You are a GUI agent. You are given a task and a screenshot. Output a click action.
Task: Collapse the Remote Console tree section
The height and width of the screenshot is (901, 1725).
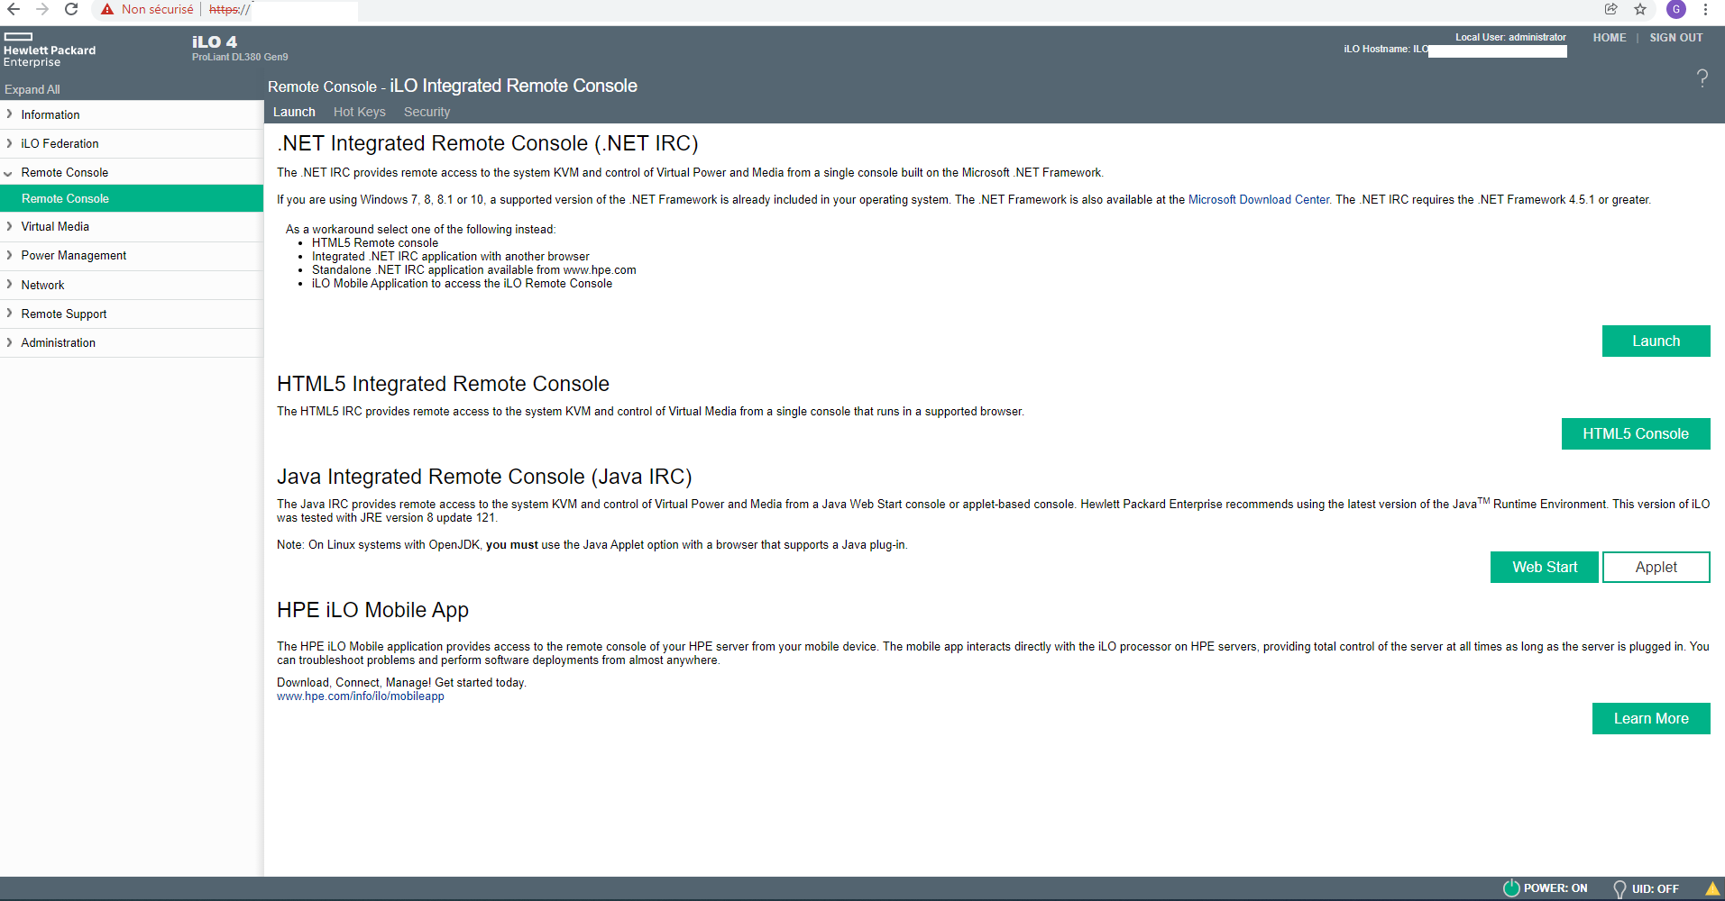132,172
